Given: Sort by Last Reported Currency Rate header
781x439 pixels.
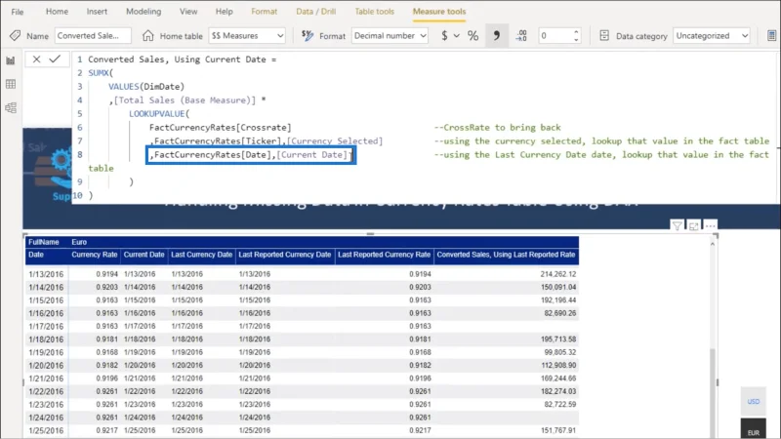Looking at the screenshot, I should 384,255.
